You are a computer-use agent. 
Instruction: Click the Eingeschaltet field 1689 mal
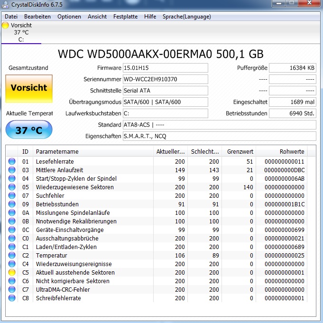(x=293, y=102)
